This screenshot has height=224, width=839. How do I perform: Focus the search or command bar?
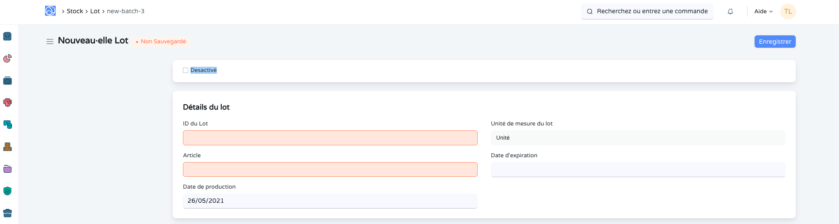(647, 11)
